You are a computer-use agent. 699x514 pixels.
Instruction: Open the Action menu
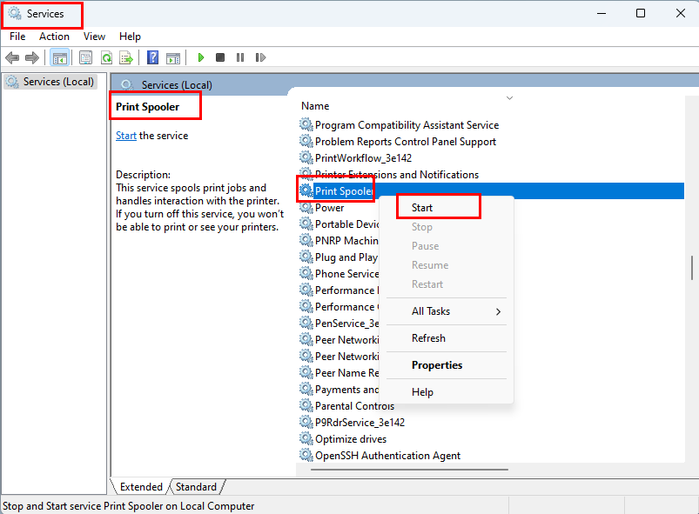click(54, 37)
